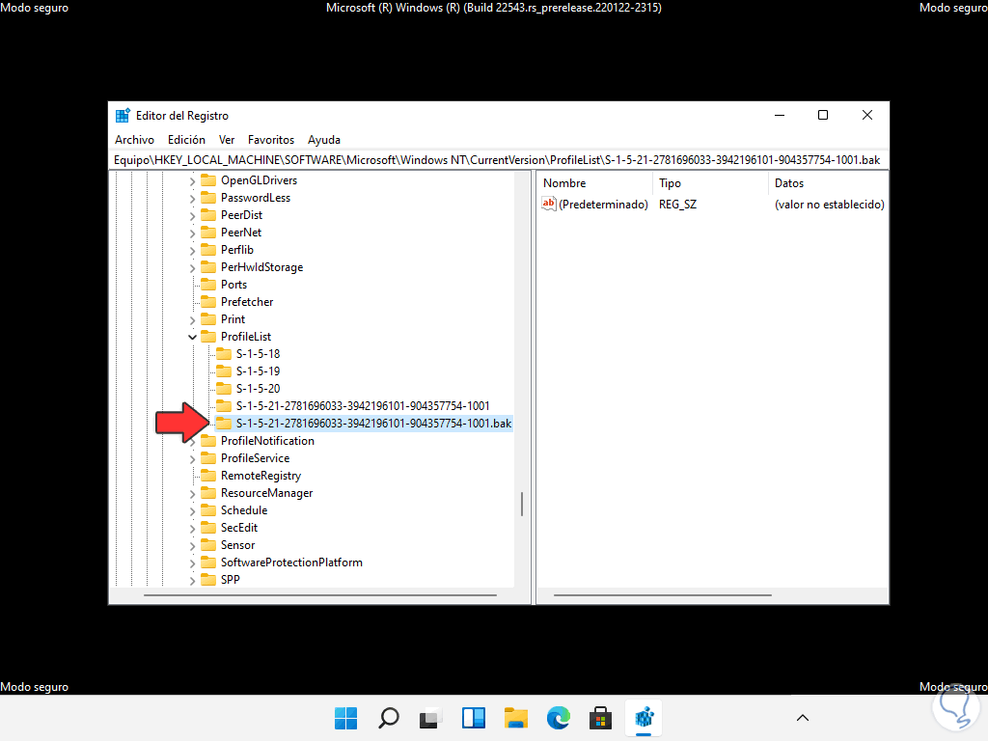Open File Explorer from the taskbar

tap(516, 718)
